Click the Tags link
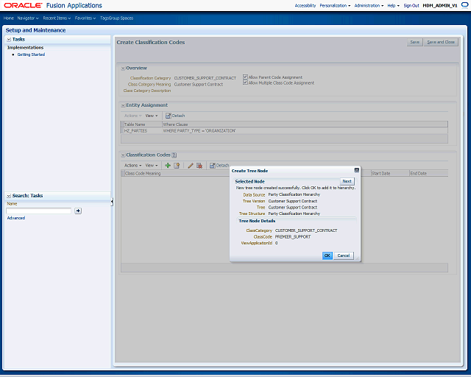Screen dimensions: 471x377 coord(104,18)
